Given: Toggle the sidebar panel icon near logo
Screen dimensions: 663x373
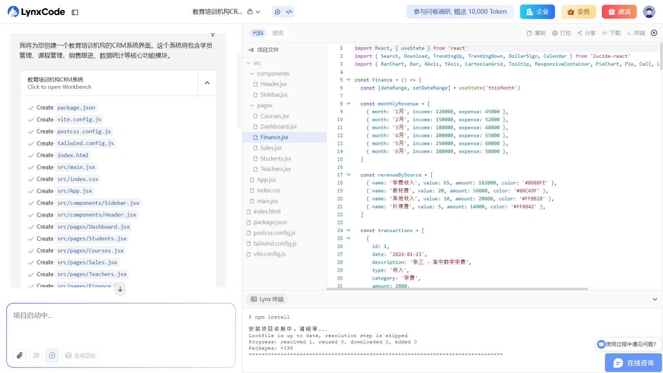Looking at the screenshot, I should [x=75, y=12].
